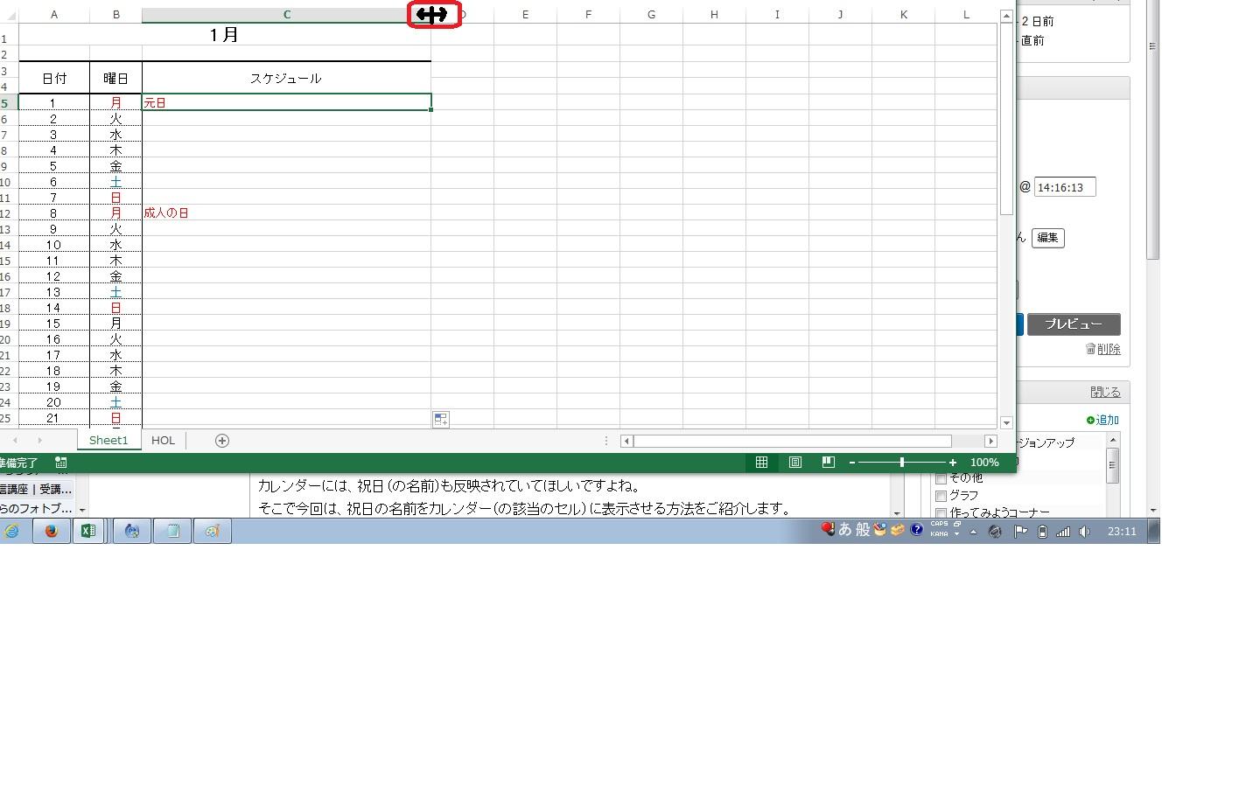Click the zoom in plus icon
Screen dimensions: 1260x787
(952, 463)
